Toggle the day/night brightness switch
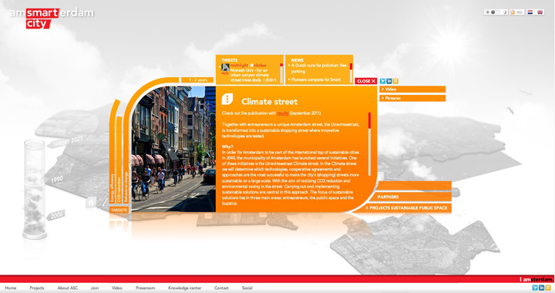 [496, 12]
